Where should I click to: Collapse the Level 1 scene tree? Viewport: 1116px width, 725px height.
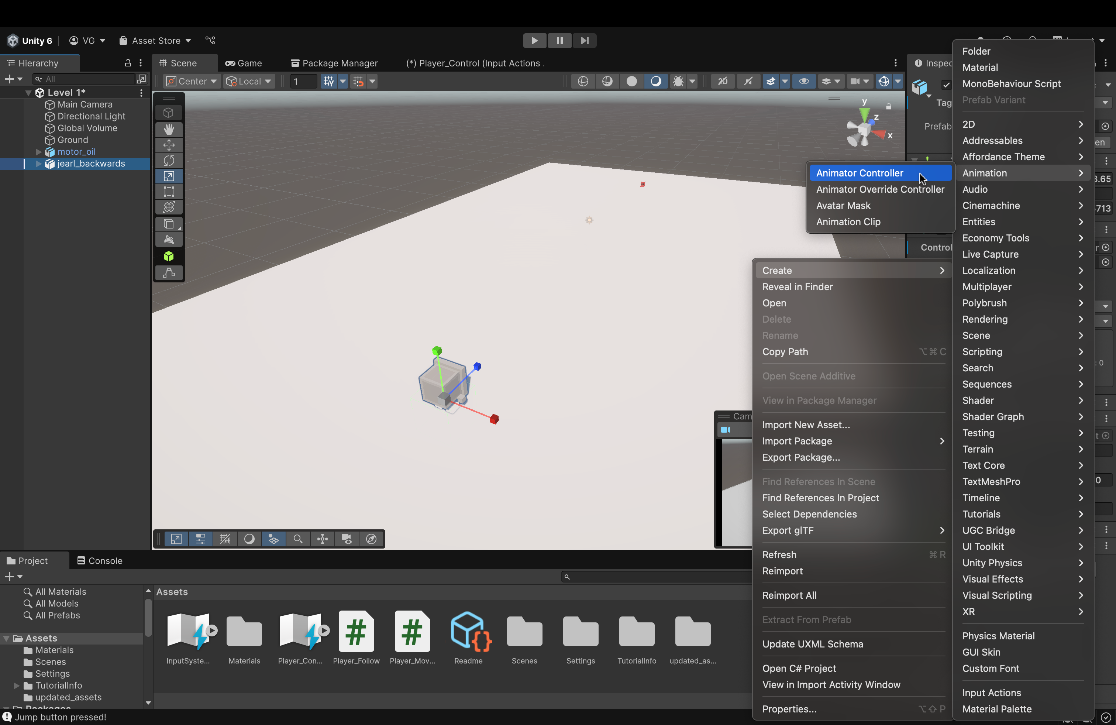(x=28, y=93)
